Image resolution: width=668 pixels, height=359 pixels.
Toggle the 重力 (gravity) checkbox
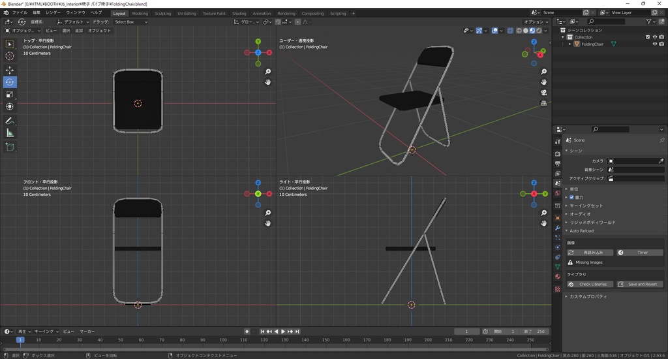coord(572,197)
